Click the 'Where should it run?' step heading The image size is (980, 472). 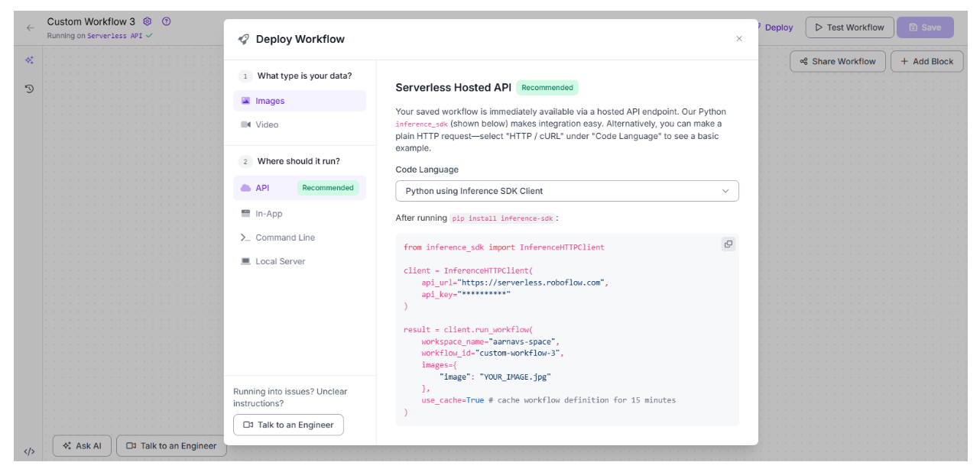coord(298,161)
